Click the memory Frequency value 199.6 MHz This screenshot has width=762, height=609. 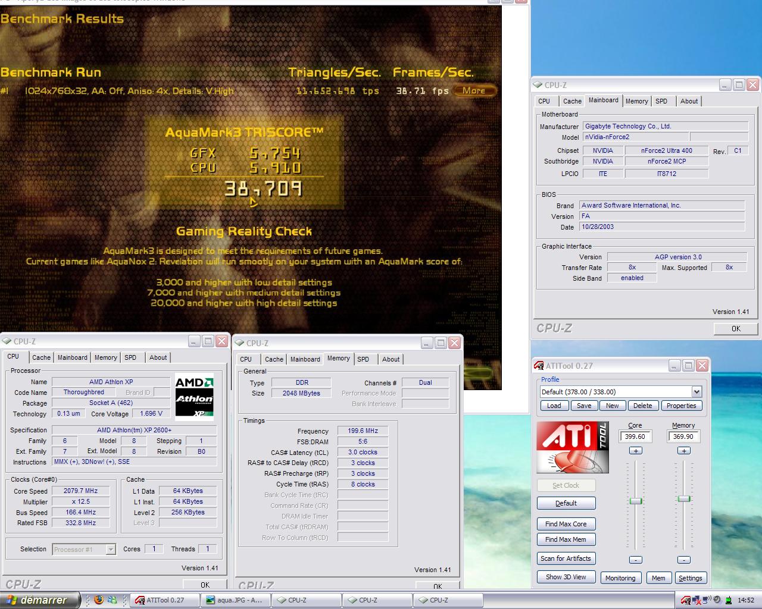coord(363,431)
